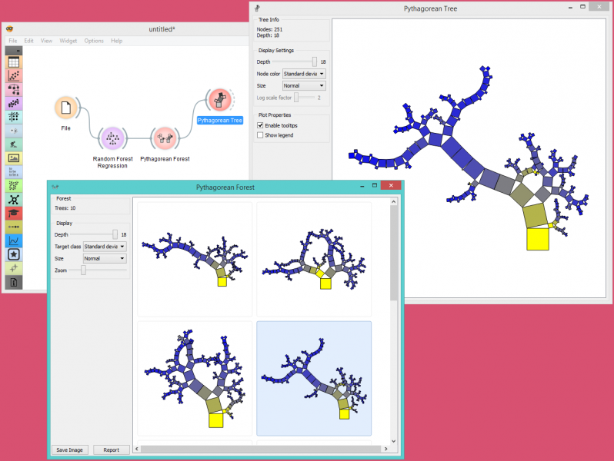614x461 pixels.
Task: Open the Options menu
Action: pyautogui.click(x=94, y=41)
